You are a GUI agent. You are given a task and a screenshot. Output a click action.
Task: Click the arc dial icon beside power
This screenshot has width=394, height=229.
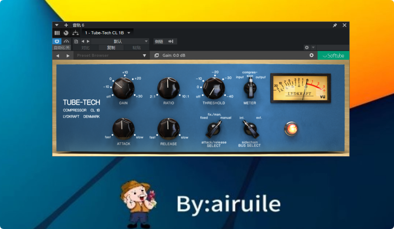pyautogui.click(x=66, y=42)
